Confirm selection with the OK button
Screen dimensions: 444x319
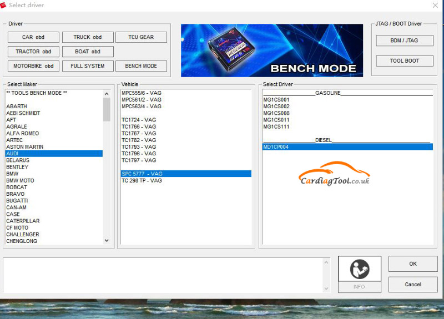click(x=412, y=264)
